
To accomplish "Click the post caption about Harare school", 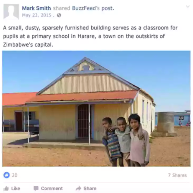I will [x=90, y=36].
